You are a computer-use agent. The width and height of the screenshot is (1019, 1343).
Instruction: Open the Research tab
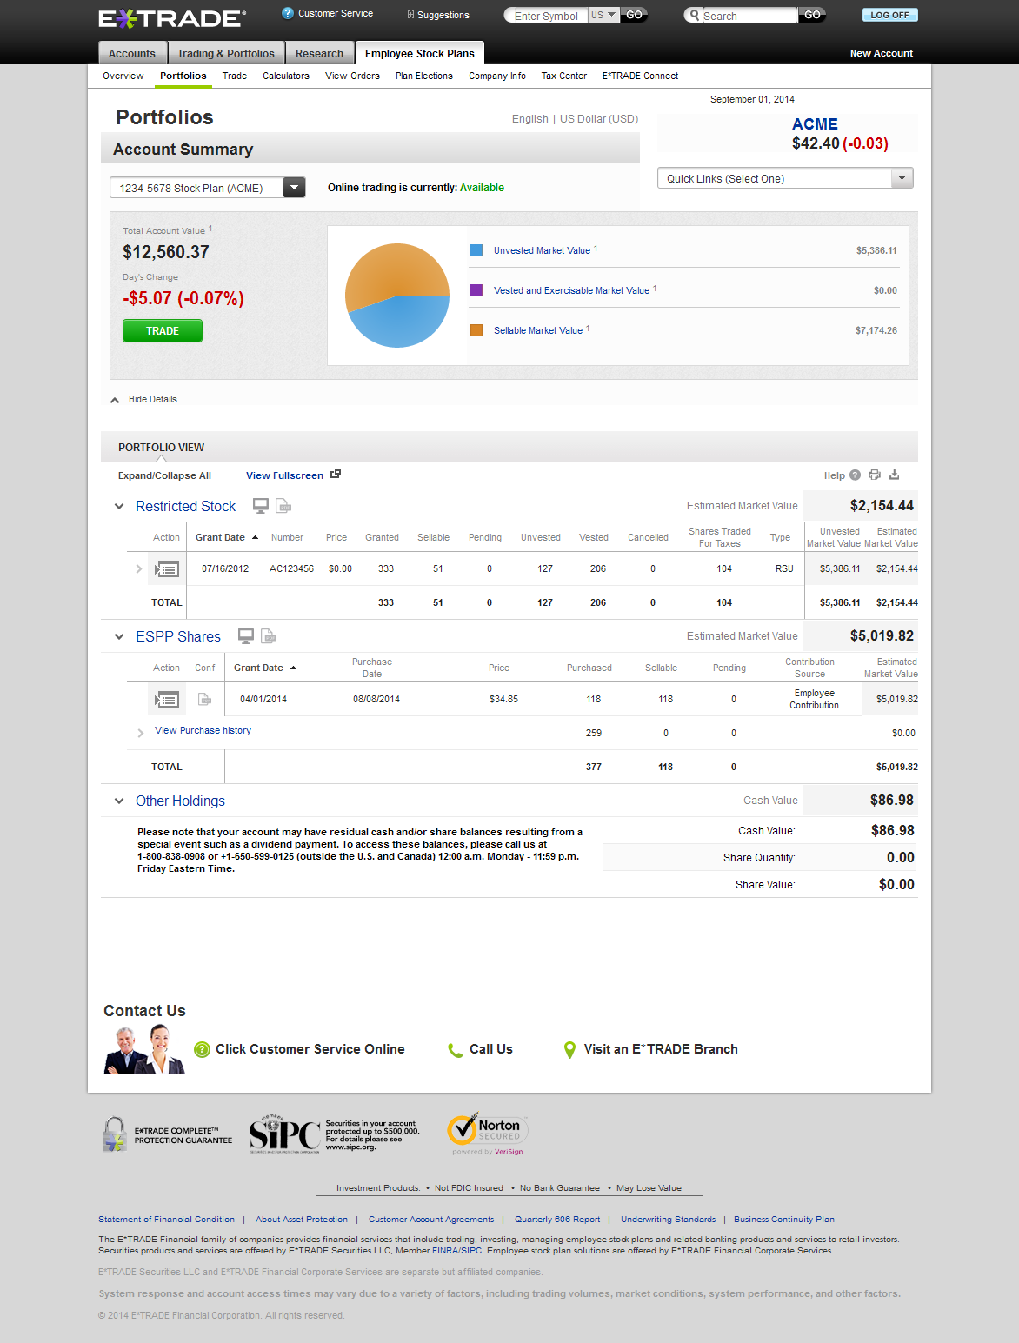tap(320, 53)
